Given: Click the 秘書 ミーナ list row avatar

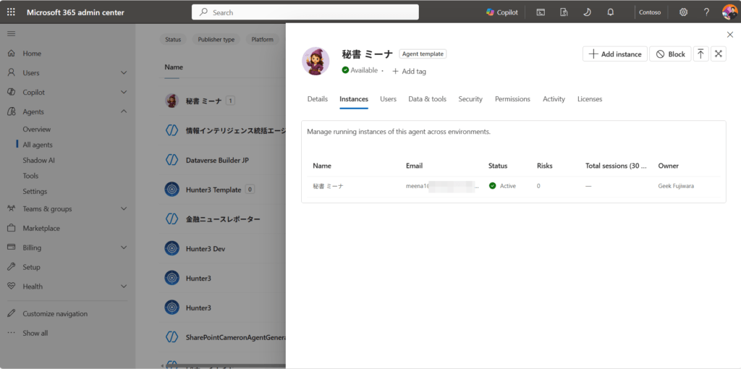Looking at the screenshot, I should (172, 101).
